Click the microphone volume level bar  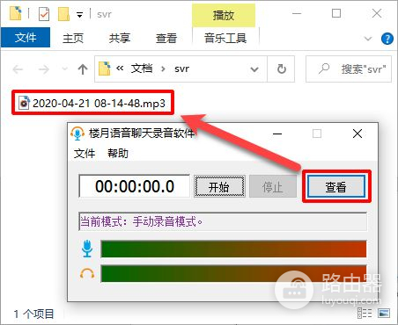[233, 249]
